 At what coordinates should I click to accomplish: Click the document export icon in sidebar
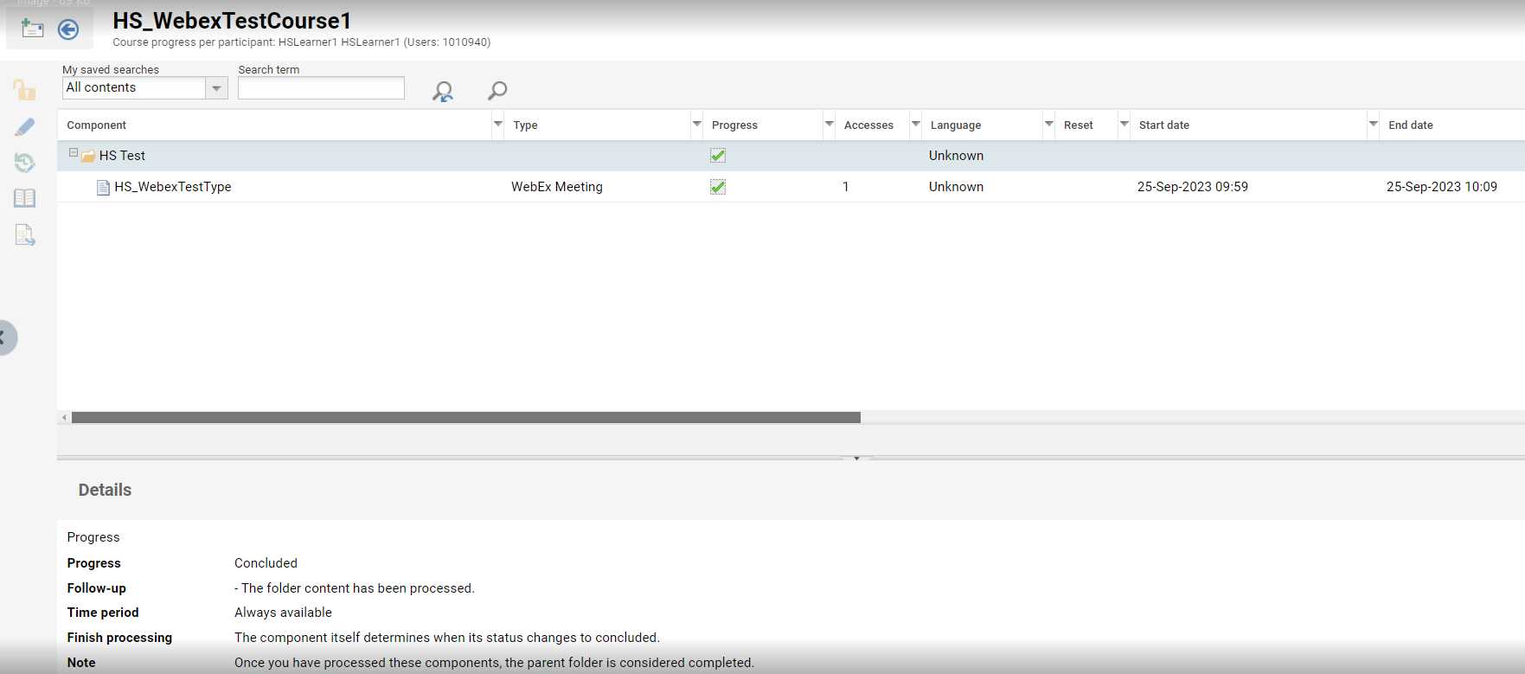[x=24, y=234]
